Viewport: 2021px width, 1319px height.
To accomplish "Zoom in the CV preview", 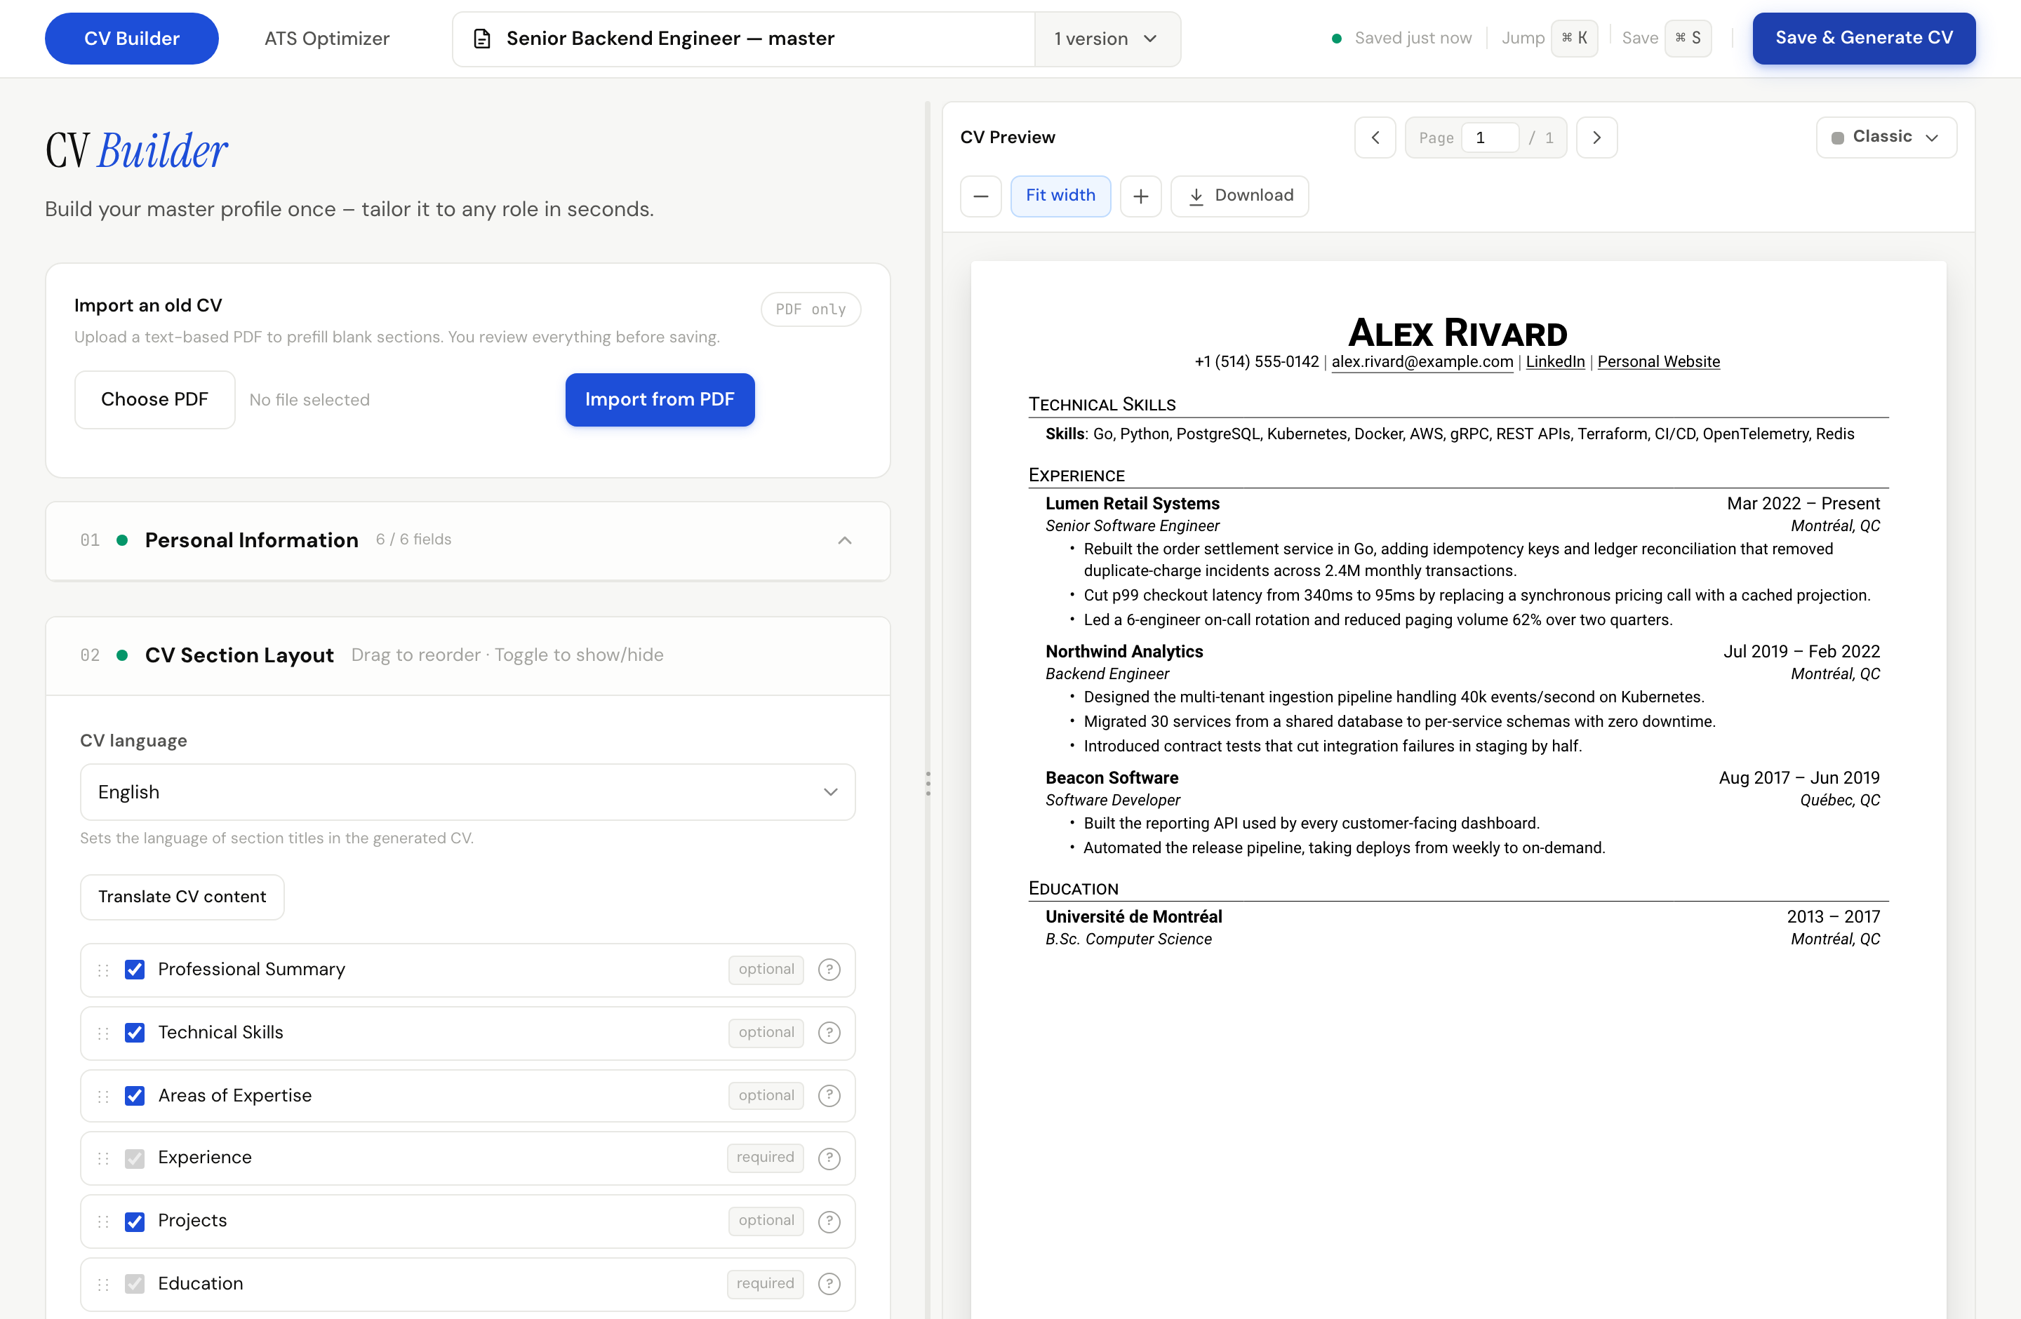I will coord(1140,196).
